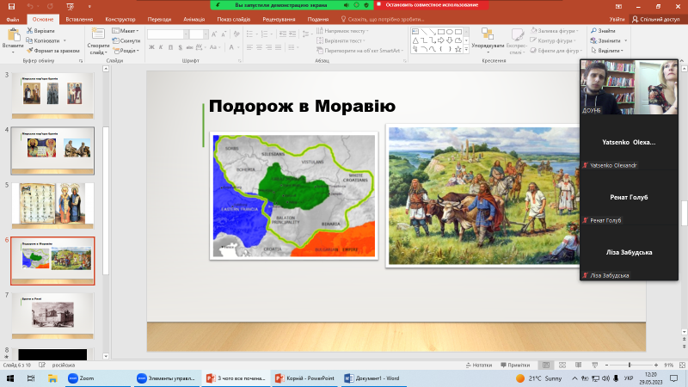The height and width of the screenshot is (387, 688).
Task: Toggle italic К formatting
Action: pyautogui.click(x=161, y=47)
